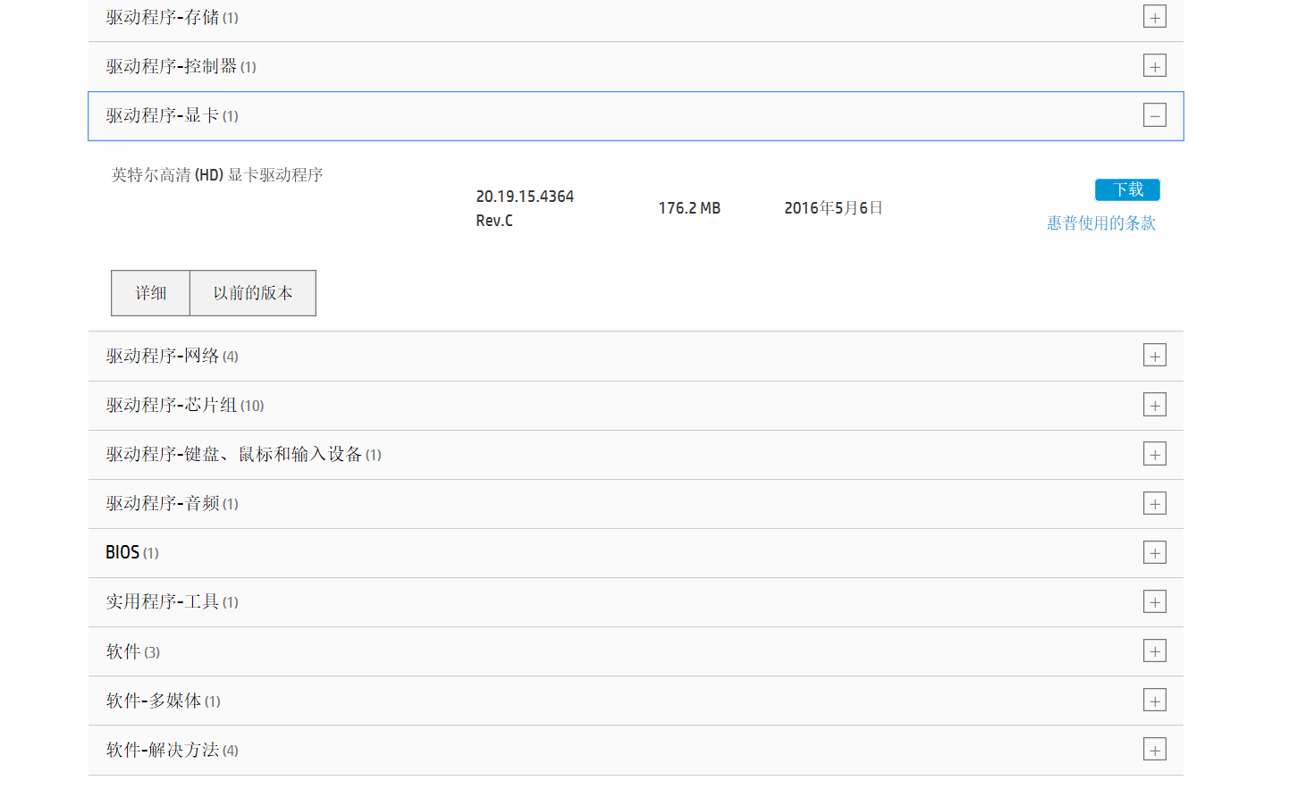Expand 软件-多媒体 with its plus icon
The height and width of the screenshot is (806, 1289).
tap(1154, 700)
